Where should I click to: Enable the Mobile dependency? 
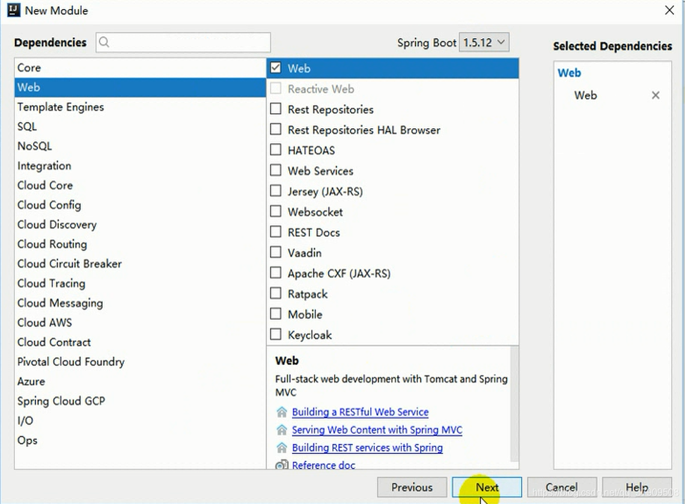[x=276, y=315]
